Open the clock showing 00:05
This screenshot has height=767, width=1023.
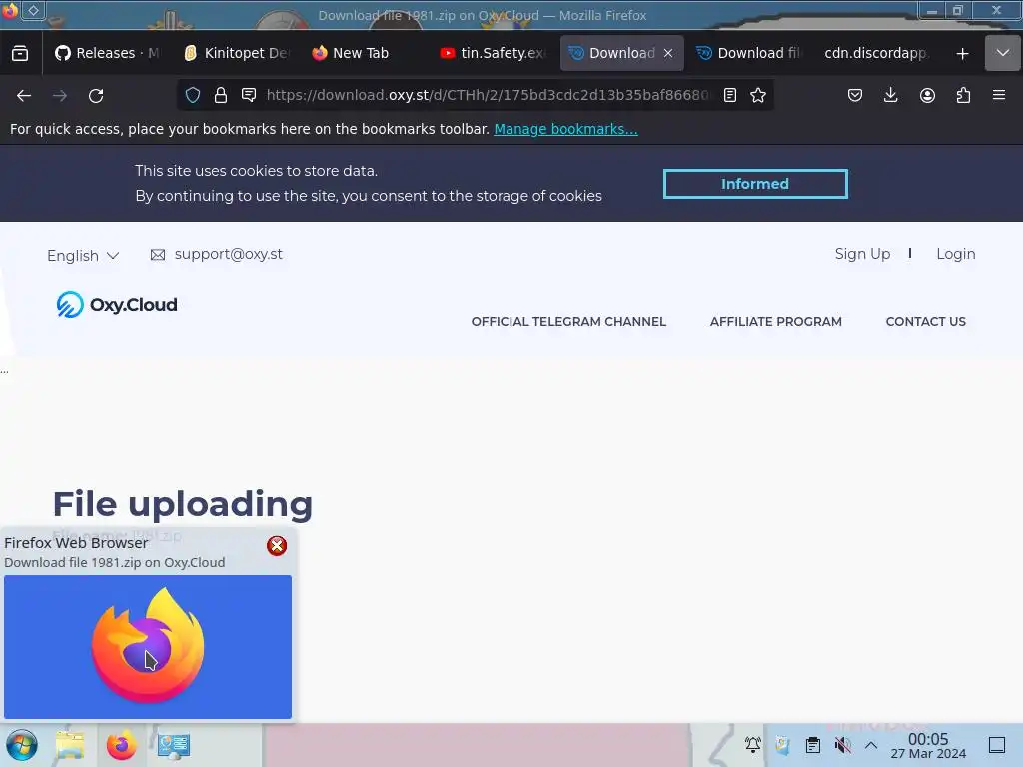928,745
